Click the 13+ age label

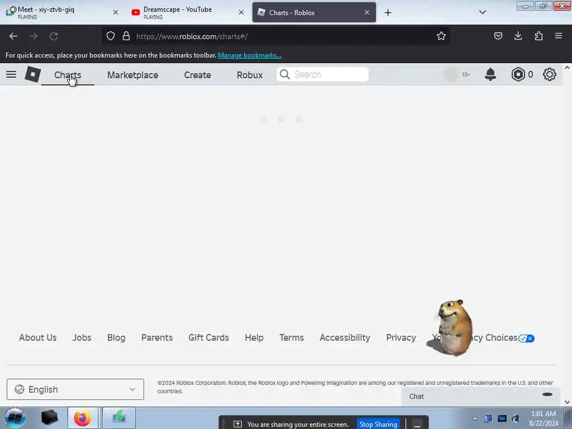point(466,75)
